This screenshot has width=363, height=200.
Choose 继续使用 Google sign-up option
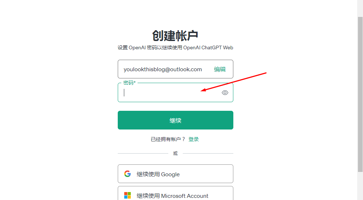pos(176,174)
